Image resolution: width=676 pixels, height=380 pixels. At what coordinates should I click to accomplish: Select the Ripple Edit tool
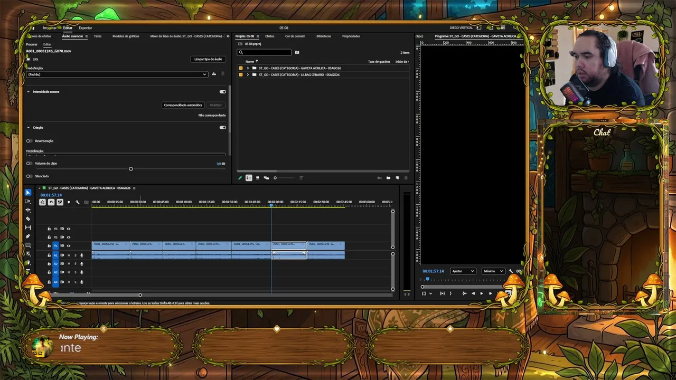[28, 210]
